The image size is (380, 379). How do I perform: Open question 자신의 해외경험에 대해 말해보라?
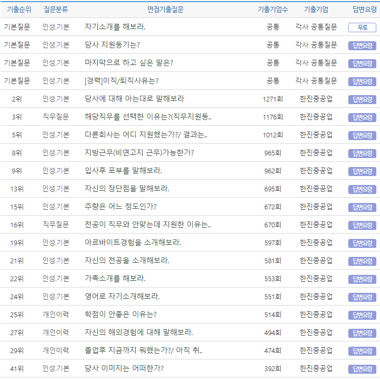pyautogui.click(x=138, y=332)
